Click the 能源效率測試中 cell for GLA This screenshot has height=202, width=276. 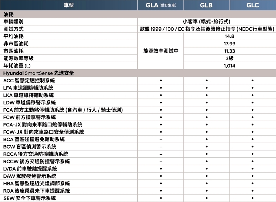pos(161,51)
